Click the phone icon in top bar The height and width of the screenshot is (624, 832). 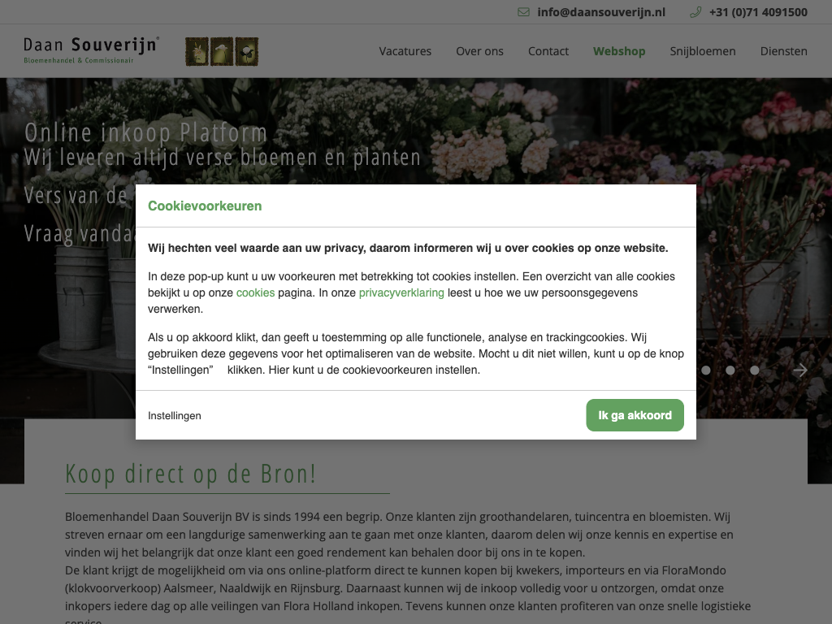pyautogui.click(x=695, y=12)
